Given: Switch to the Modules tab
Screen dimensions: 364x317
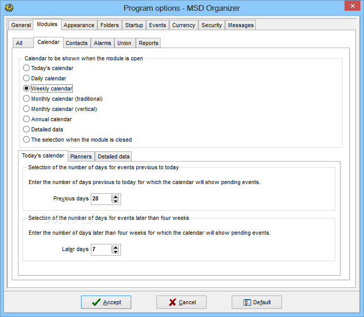Looking at the screenshot, I should click(x=47, y=25).
